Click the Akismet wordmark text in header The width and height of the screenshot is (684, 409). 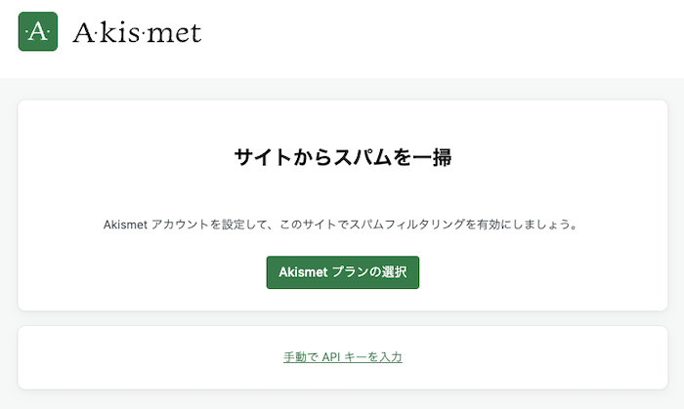pos(137,33)
